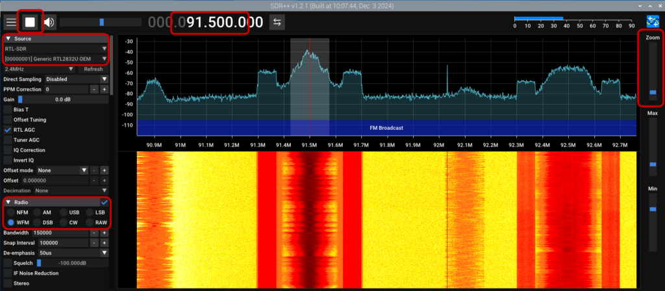The height and width of the screenshot is (291, 665).
Task: Open the RTL-SDR source dropdown
Action: click(x=55, y=48)
